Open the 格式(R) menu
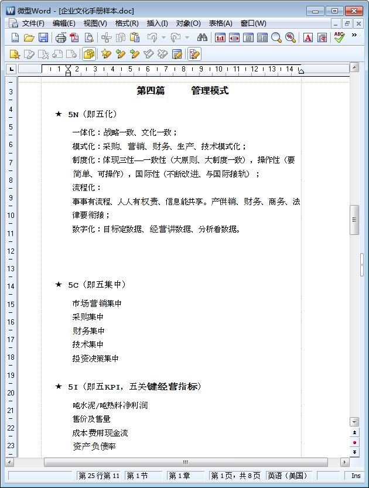369x488 pixels. pyautogui.click(x=127, y=23)
